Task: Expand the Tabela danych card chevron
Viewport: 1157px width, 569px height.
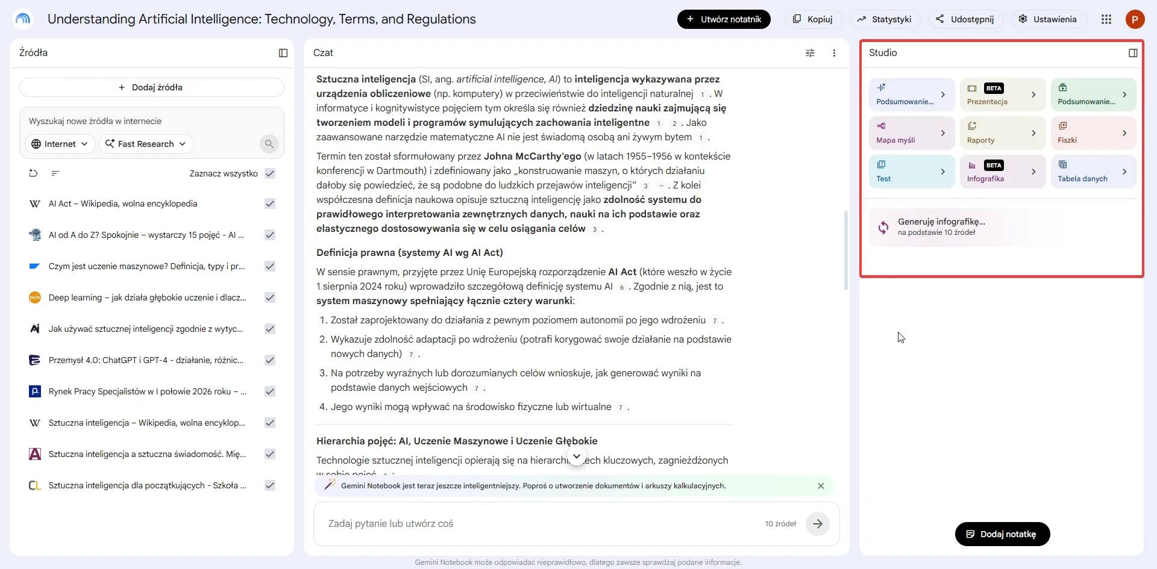Action: 1124,172
